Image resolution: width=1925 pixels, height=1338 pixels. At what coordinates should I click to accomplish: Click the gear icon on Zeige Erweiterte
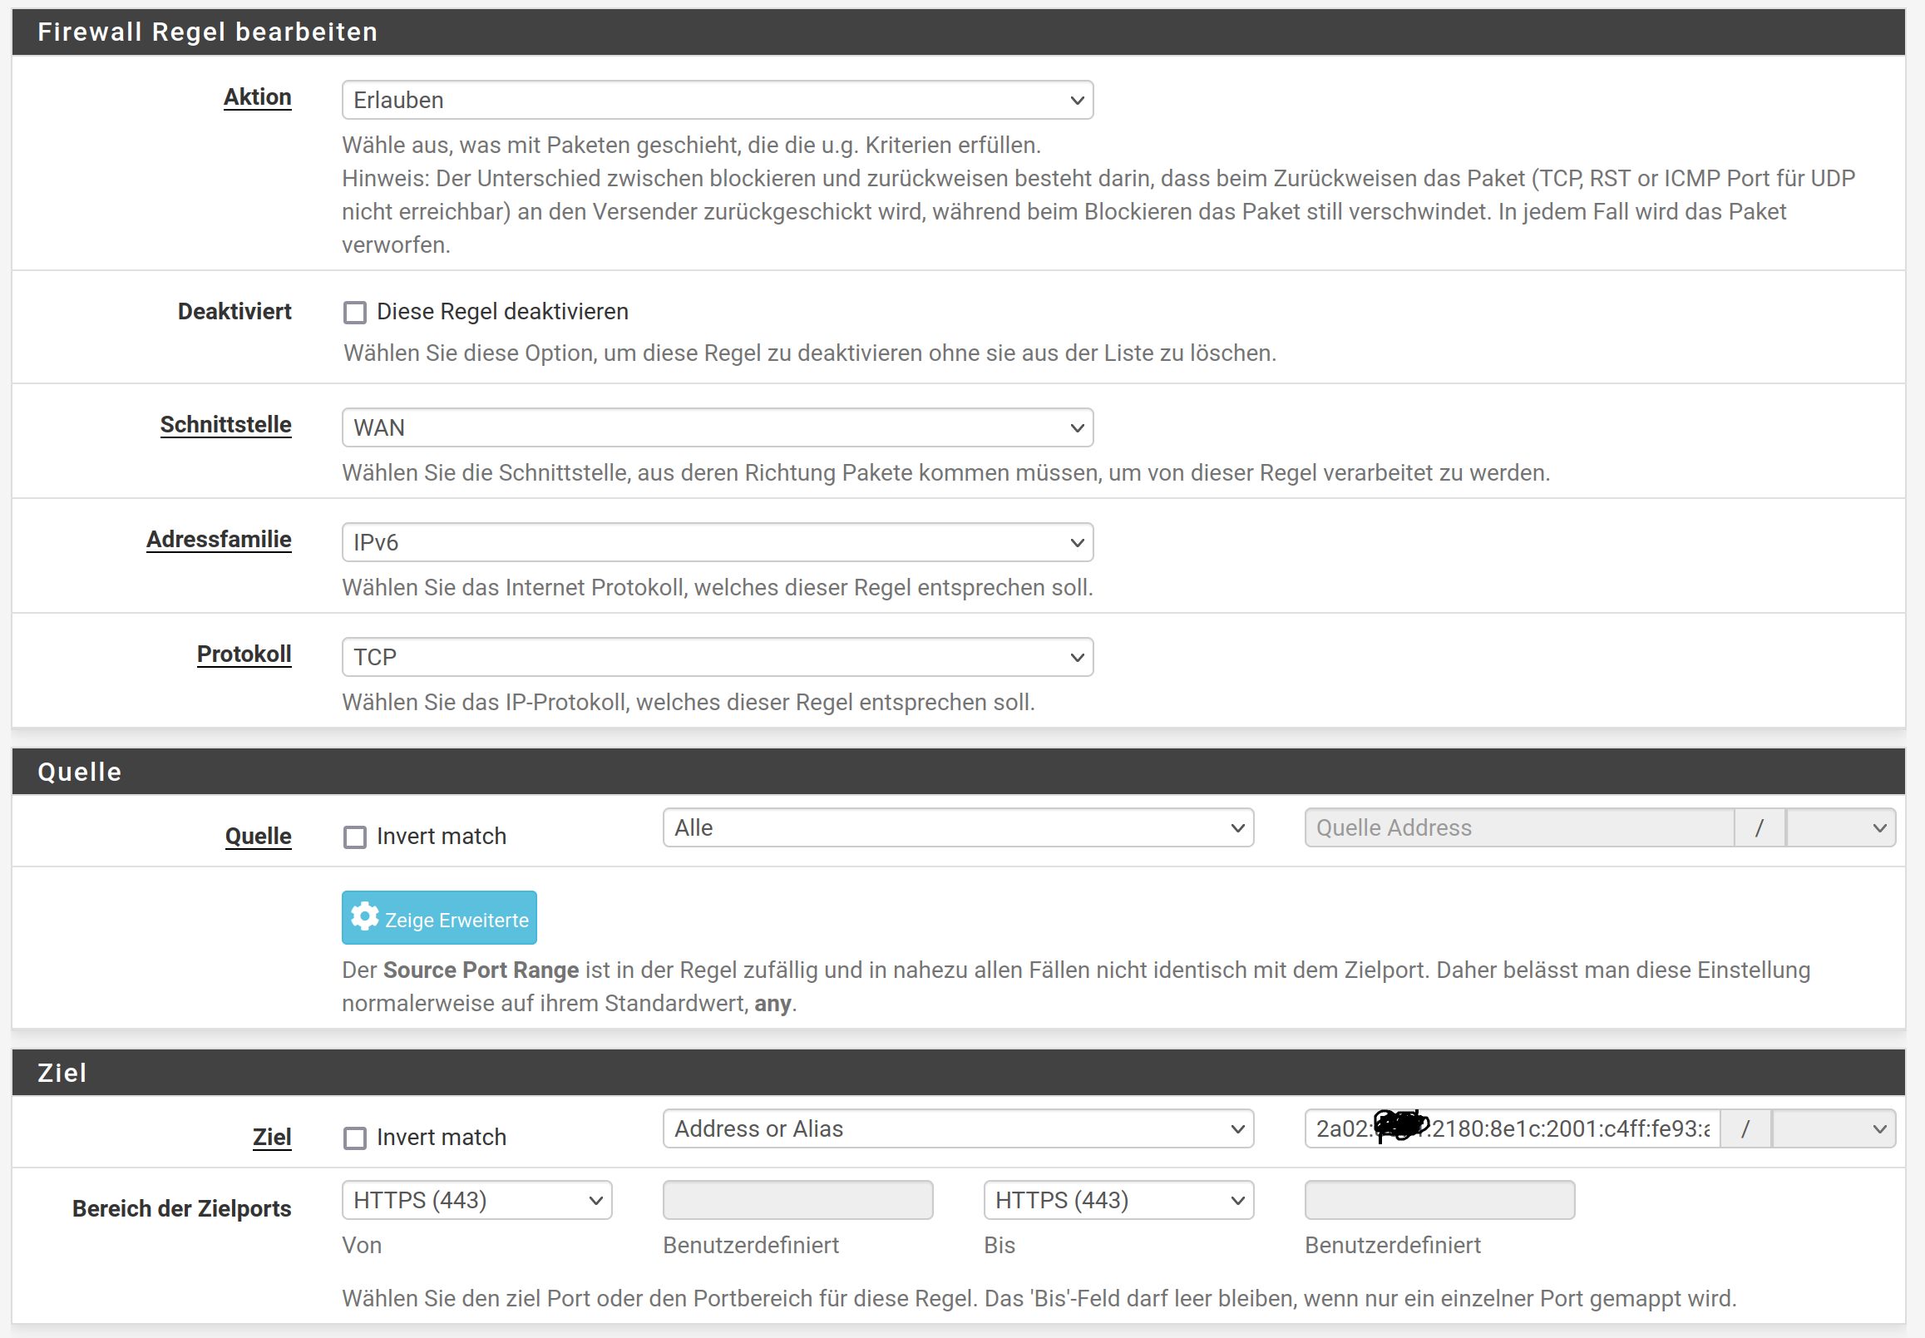pos(364,916)
